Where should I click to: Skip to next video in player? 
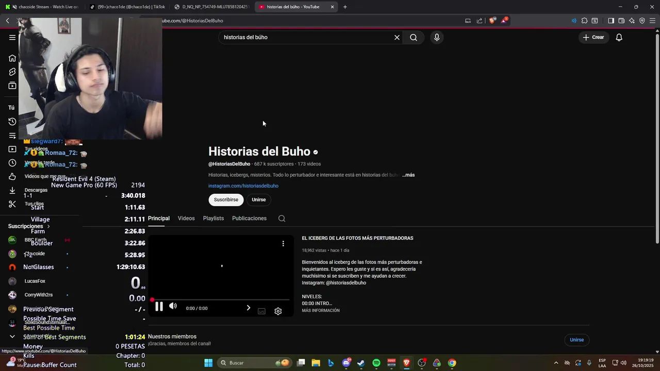click(x=248, y=308)
